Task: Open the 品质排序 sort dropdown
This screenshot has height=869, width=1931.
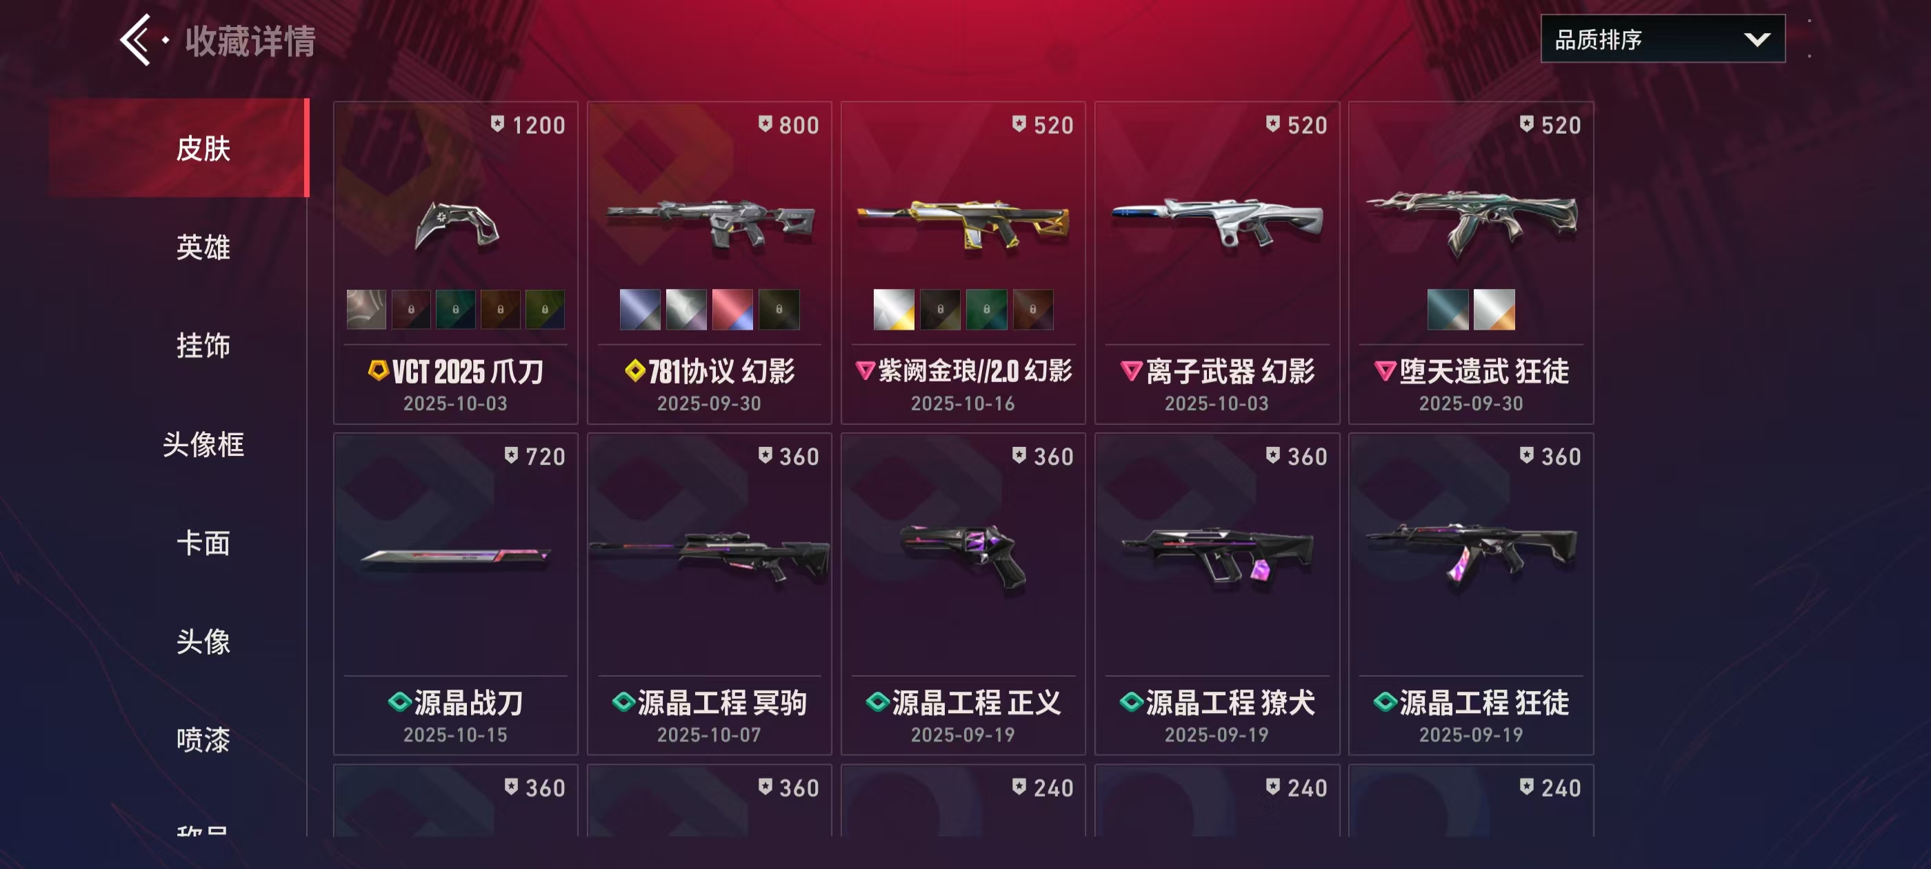Action: 1662,39
